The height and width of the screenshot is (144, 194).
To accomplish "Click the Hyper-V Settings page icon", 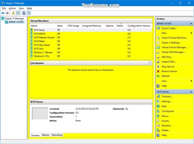I will click(158, 43).
